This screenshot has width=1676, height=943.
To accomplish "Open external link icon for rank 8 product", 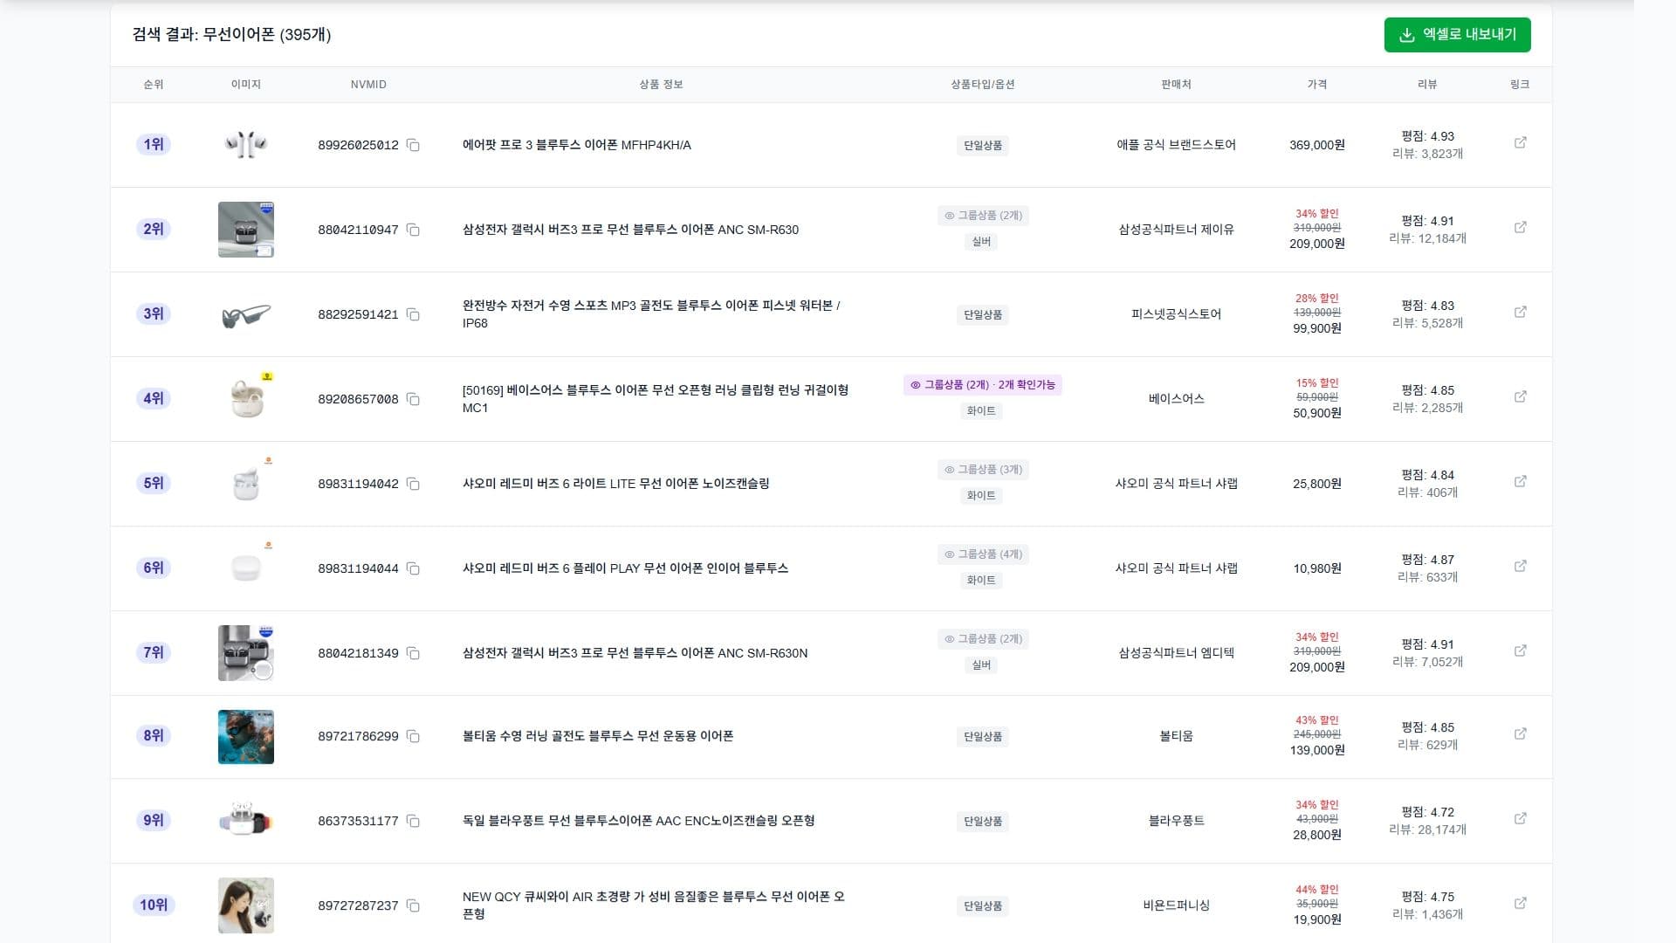I will [x=1520, y=733].
